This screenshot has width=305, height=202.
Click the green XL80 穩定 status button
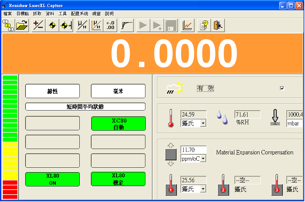click(x=118, y=179)
